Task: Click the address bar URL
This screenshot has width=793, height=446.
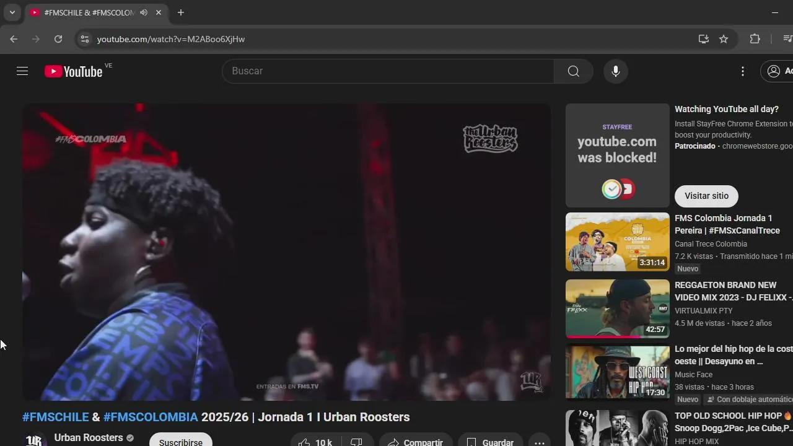Action: tap(171, 39)
